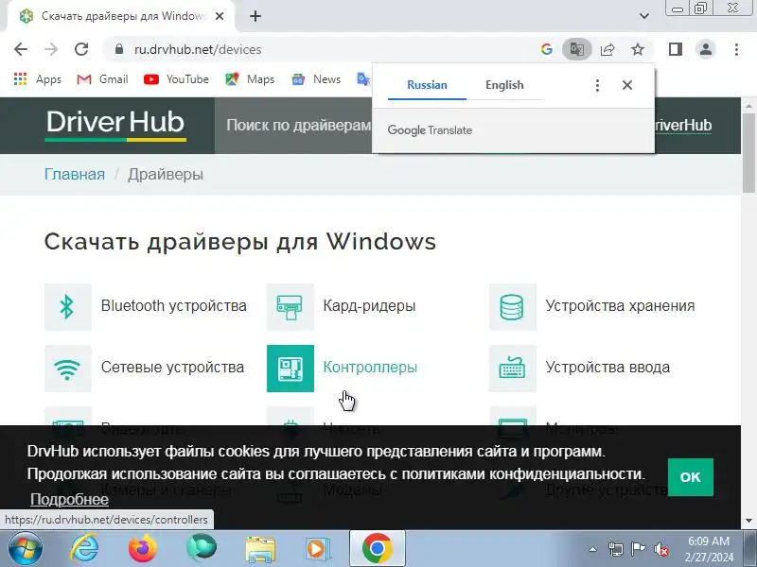Open translate popup options three-dot menu
The image size is (757, 567).
597,85
